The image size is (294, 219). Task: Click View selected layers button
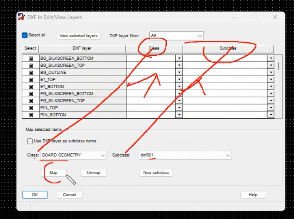click(78, 36)
